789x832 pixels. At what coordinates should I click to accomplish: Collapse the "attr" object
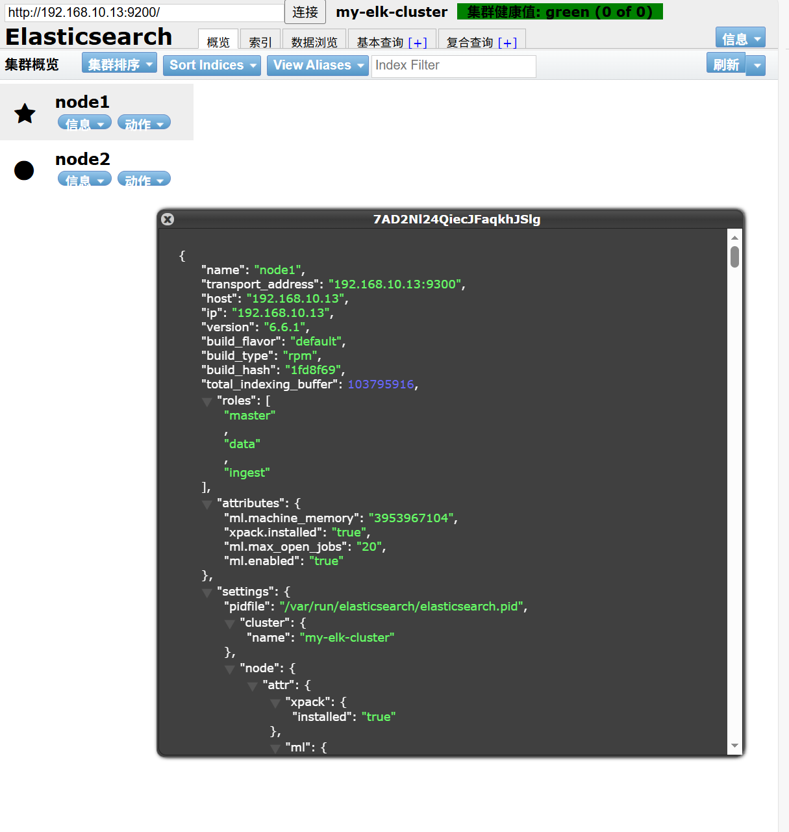click(x=253, y=686)
